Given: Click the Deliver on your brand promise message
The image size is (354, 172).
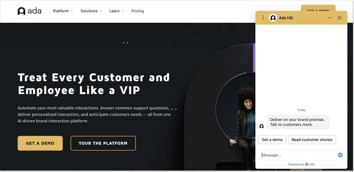Looking at the screenshot, I should [298, 122].
